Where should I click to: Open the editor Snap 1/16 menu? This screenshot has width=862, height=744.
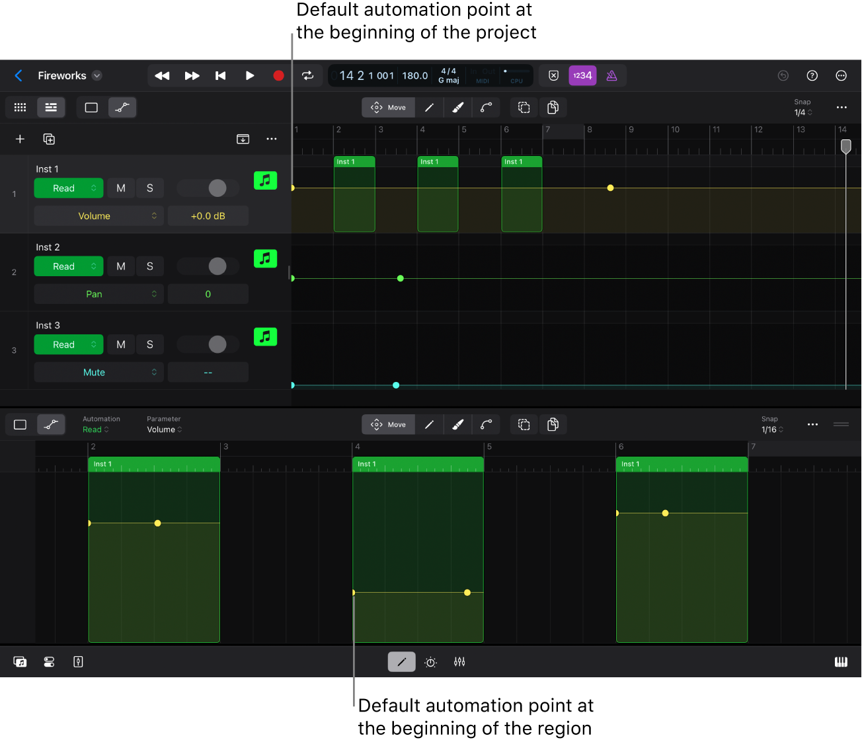[x=772, y=424]
